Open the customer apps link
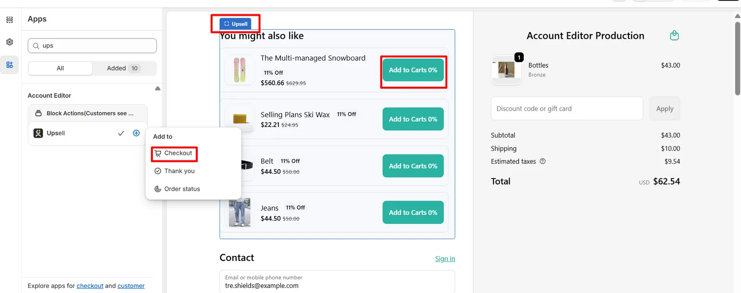Viewport: 741px width, 293px height. coord(131,286)
